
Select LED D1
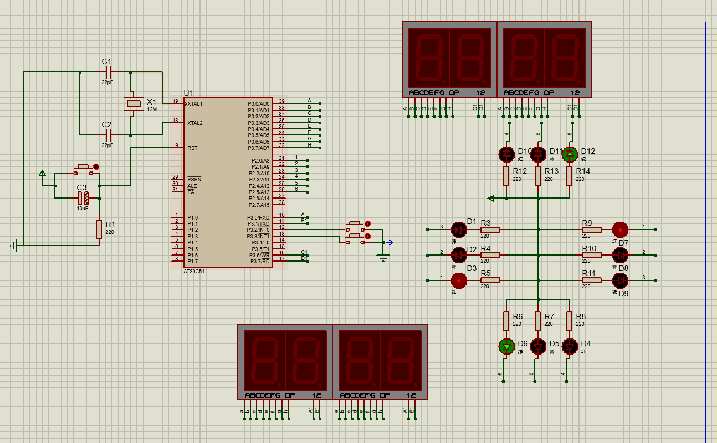click(459, 229)
